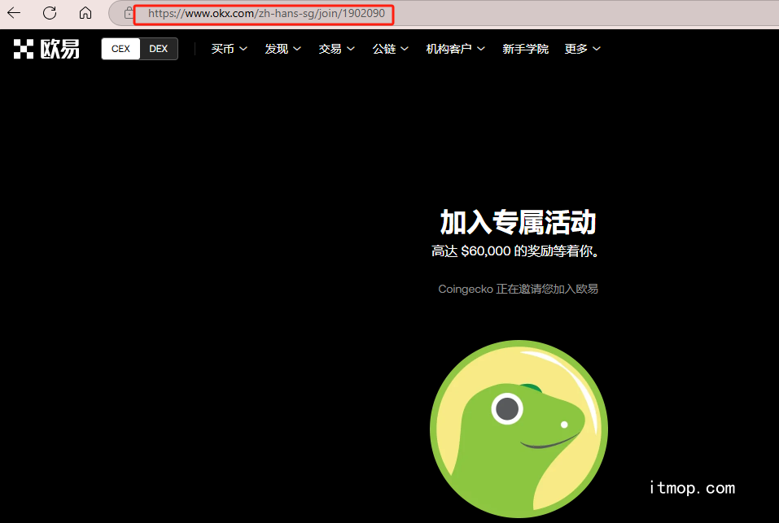The height and width of the screenshot is (523, 779).
Task: Select the Coingecko 正在邀请您加入欧易 text
Action: (518, 289)
